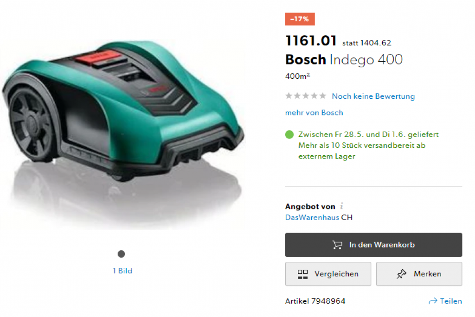
Task: Click the 1 Bild link under the image
Action: click(122, 271)
